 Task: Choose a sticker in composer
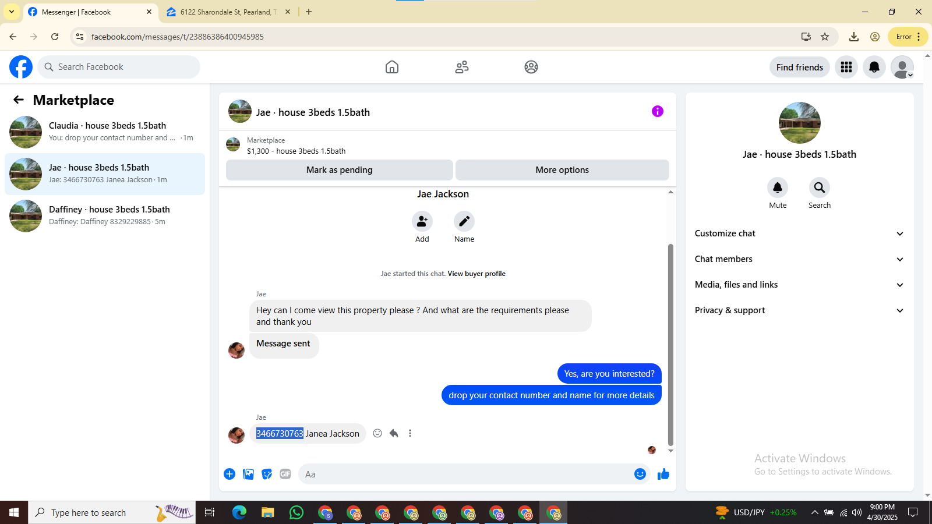pos(267,474)
